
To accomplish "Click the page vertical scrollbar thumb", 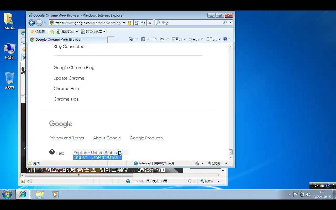I will coord(231,152).
